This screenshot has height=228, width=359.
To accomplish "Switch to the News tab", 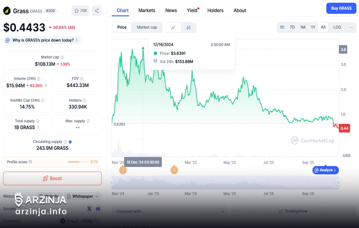I will pyautogui.click(x=171, y=10).
